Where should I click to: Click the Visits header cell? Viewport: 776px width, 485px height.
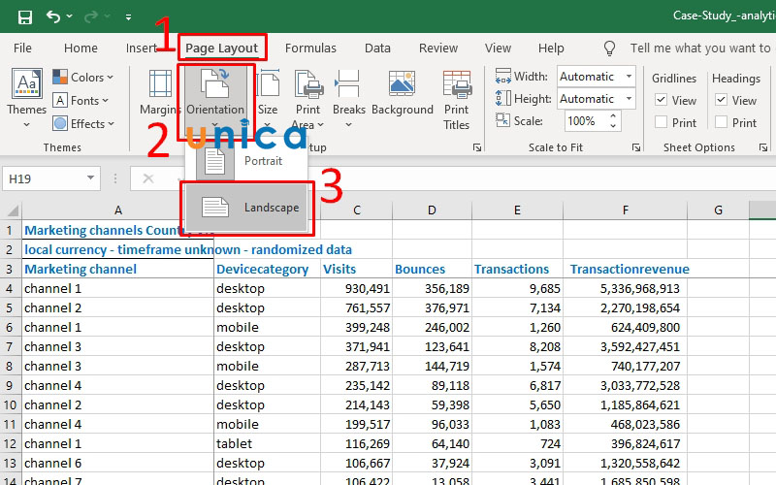click(x=356, y=270)
